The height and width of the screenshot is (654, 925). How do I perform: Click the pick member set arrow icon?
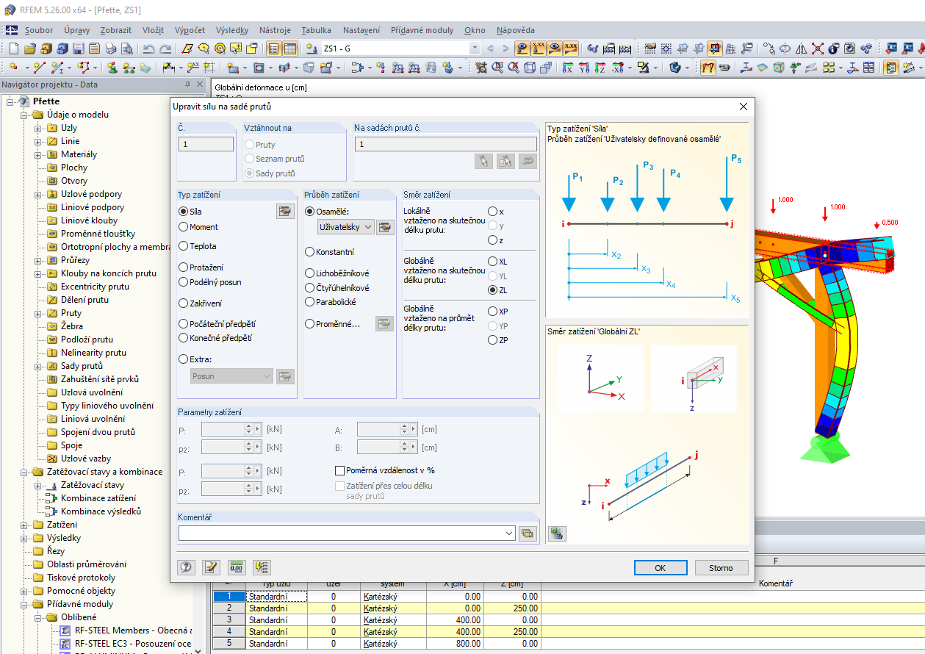(483, 161)
